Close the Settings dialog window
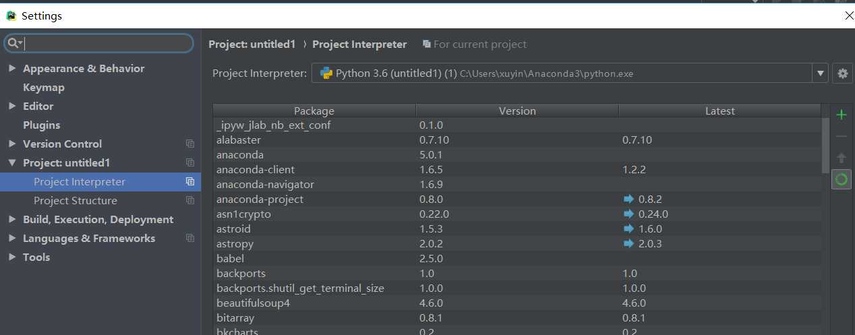The width and height of the screenshot is (855, 335). click(848, 16)
